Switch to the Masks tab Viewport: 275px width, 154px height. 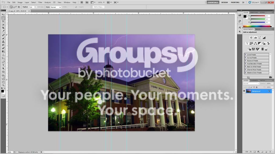click(258, 29)
